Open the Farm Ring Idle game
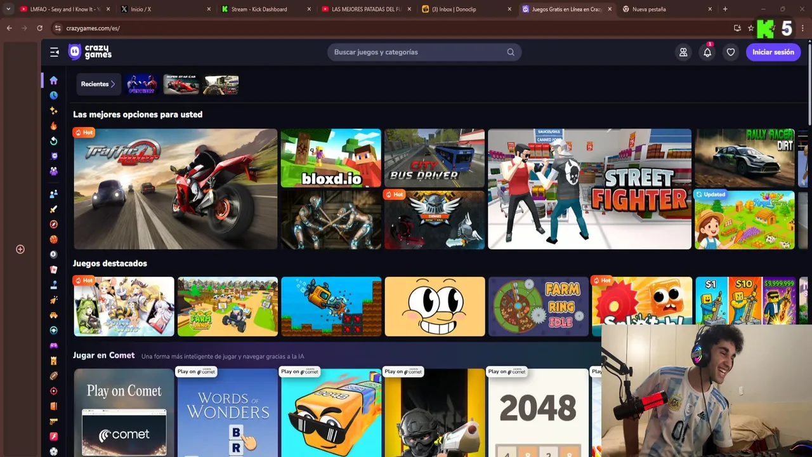Screen dimensions: 812x457 tap(538, 307)
